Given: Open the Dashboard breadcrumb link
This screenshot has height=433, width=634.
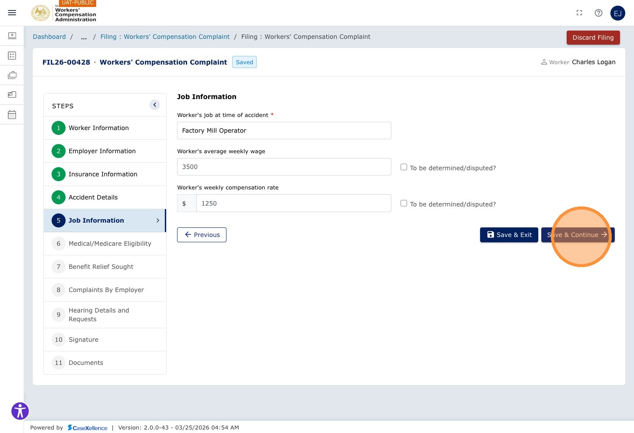Looking at the screenshot, I should (x=49, y=37).
